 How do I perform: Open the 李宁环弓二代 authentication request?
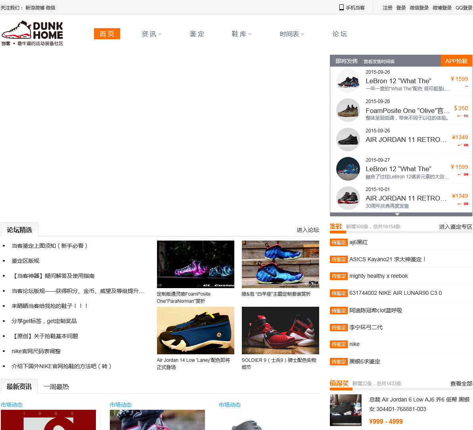366,327
